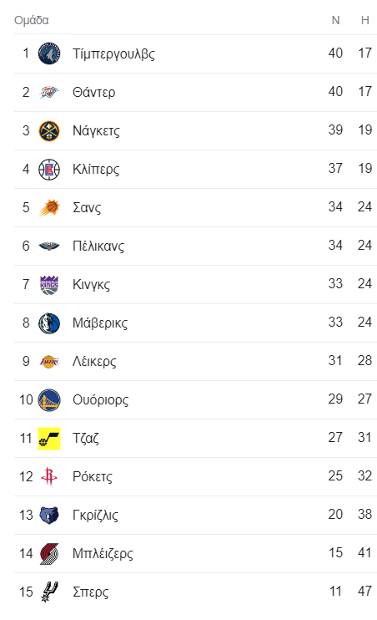Open the Λέικερς team name link

tap(94, 361)
